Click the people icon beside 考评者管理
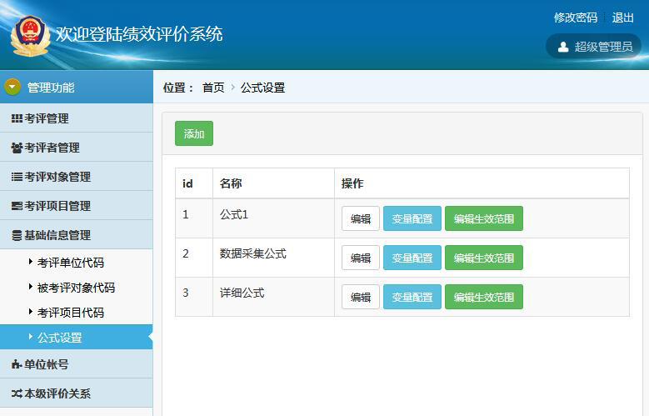649x416 pixels. tap(17, 148)
